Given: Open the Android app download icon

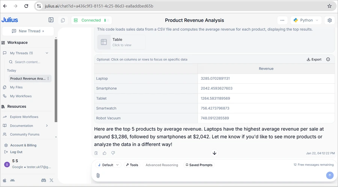Looking at the screenshot, I should click(x=12, y=180).
